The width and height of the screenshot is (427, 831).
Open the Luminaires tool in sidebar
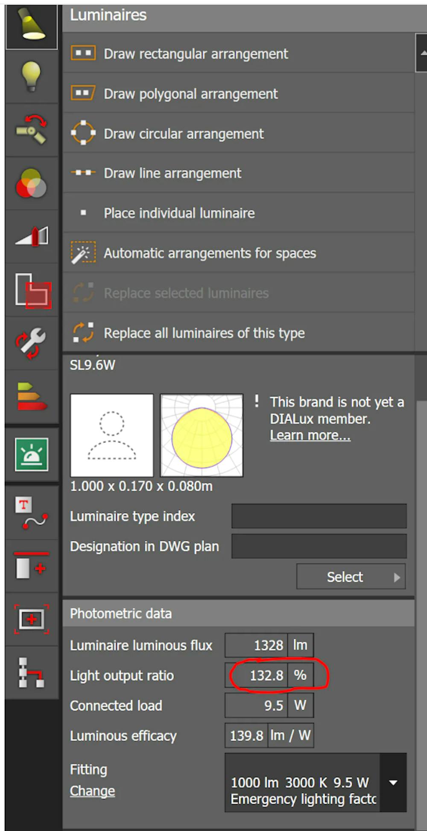[x=32, y=25]
